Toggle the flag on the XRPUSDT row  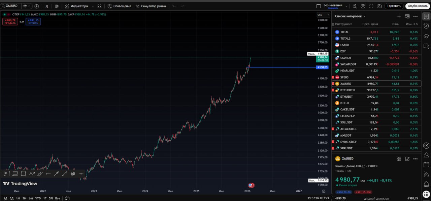[333, 148]
